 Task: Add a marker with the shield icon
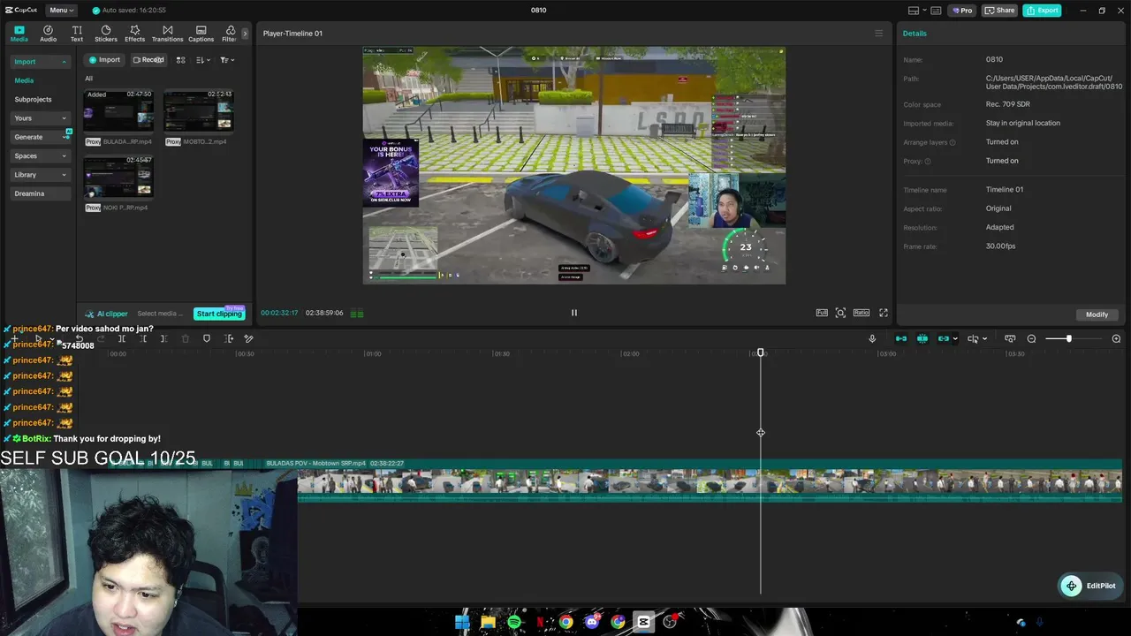pos(207,338)
